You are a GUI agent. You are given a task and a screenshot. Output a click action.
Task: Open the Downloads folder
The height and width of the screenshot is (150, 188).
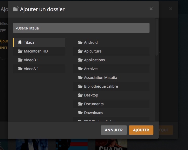point(111,113)
